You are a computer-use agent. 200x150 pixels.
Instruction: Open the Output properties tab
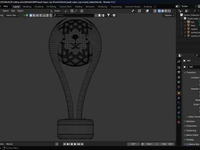click(x=179, y=72)
